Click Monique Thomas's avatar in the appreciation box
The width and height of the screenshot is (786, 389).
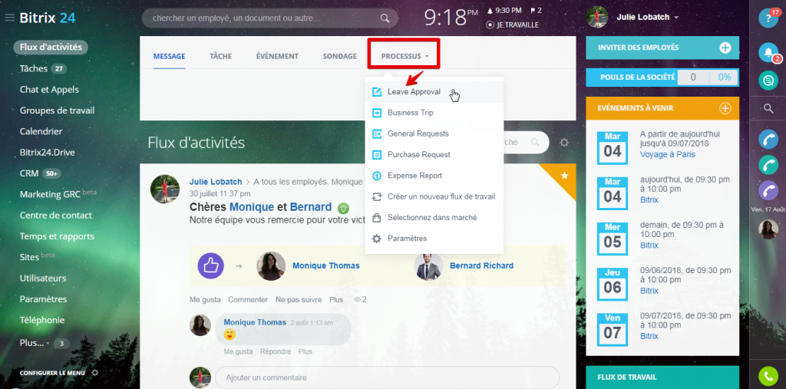click(271, 265)
